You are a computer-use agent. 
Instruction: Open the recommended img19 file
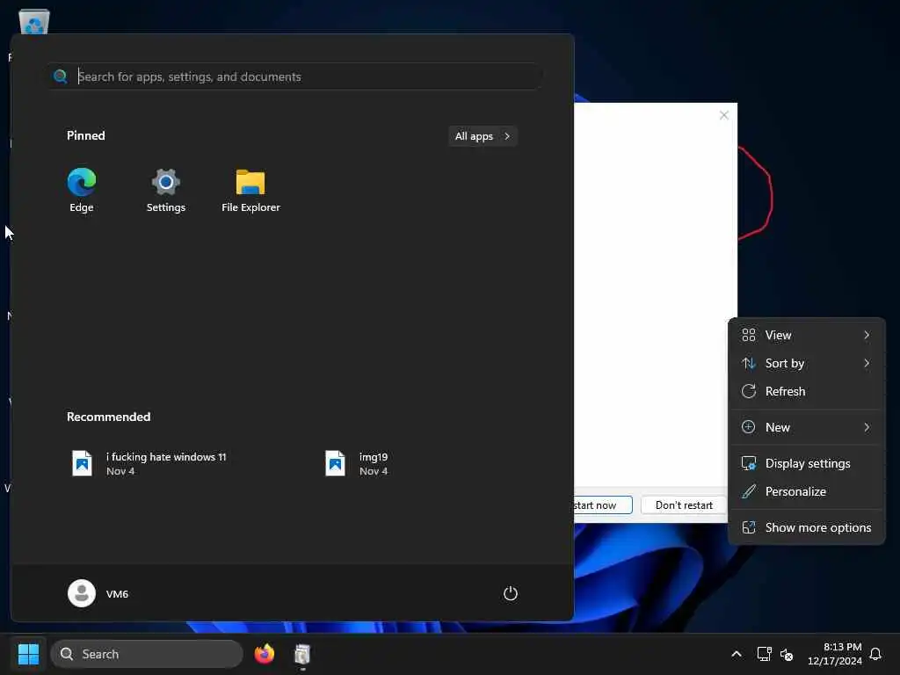358,463
